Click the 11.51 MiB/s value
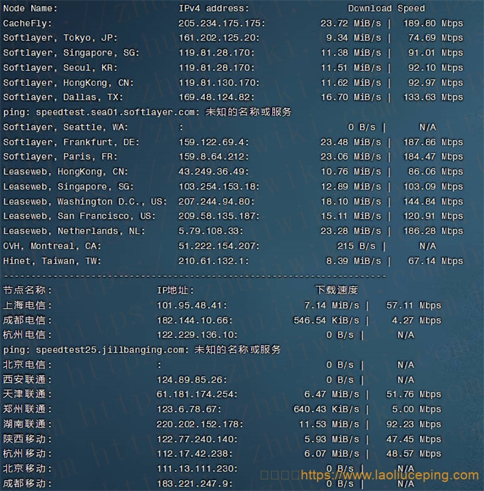 pyautogui.click(x=351, y=68)
